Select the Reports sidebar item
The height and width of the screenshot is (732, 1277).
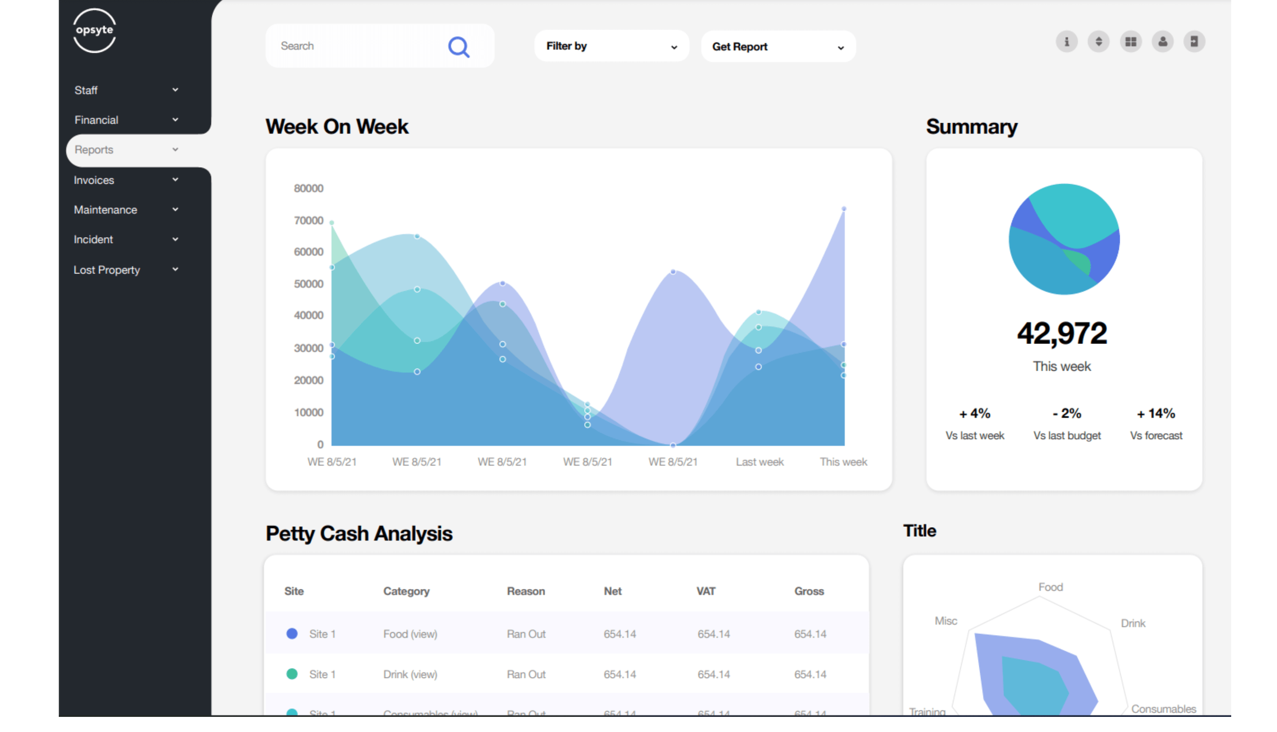pos(138,150)
